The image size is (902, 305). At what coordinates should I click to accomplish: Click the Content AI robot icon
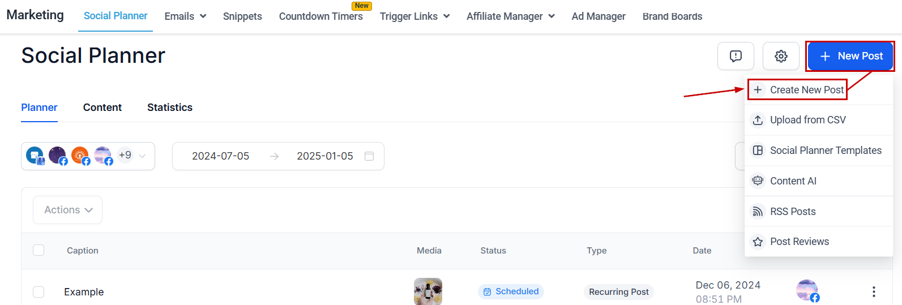coord(758,181)
